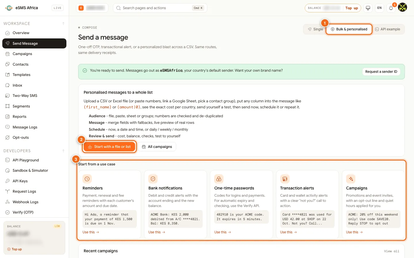Open Contacts in the sidebar
The width and height of the screenshot is (414, 258).
click(x=34, y=64)
